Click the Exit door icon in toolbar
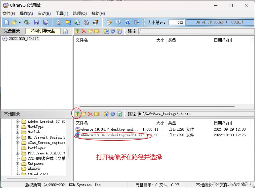Screen dimensions: 255x188 (x=137, y=22)
